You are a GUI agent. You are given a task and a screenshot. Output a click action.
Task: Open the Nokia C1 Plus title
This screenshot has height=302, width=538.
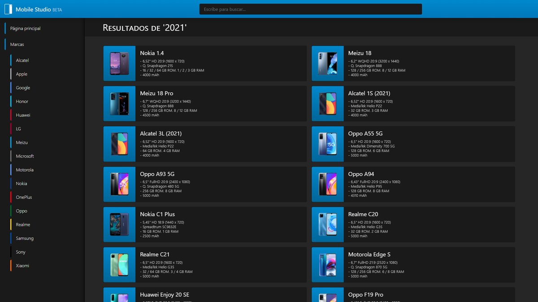click(x=157, y=214)
